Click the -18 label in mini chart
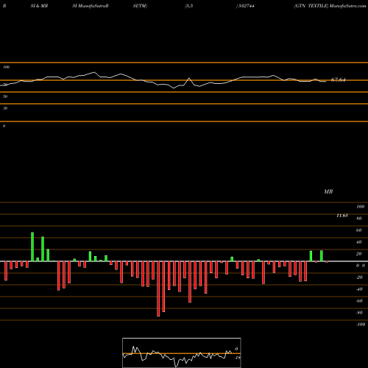This screenshot has width=368, height=368. [x=237, y=358]
